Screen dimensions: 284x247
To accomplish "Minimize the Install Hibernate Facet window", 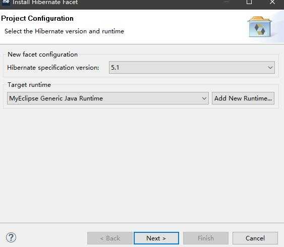I will tap(226, 2).
